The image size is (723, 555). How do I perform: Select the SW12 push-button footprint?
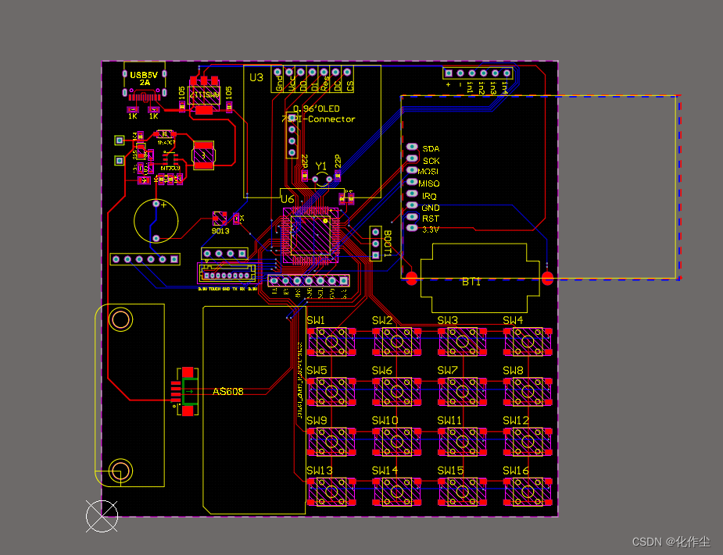(x=528, y=442)
